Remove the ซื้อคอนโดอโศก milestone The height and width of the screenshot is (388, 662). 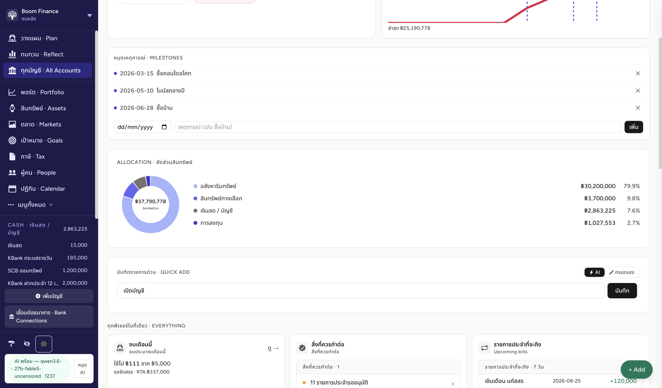(x=638, y=74)
